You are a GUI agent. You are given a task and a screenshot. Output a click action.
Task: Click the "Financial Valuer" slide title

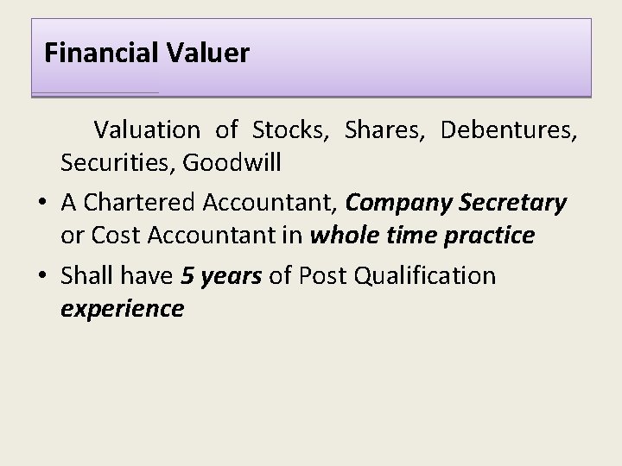(x=147, y=54)
